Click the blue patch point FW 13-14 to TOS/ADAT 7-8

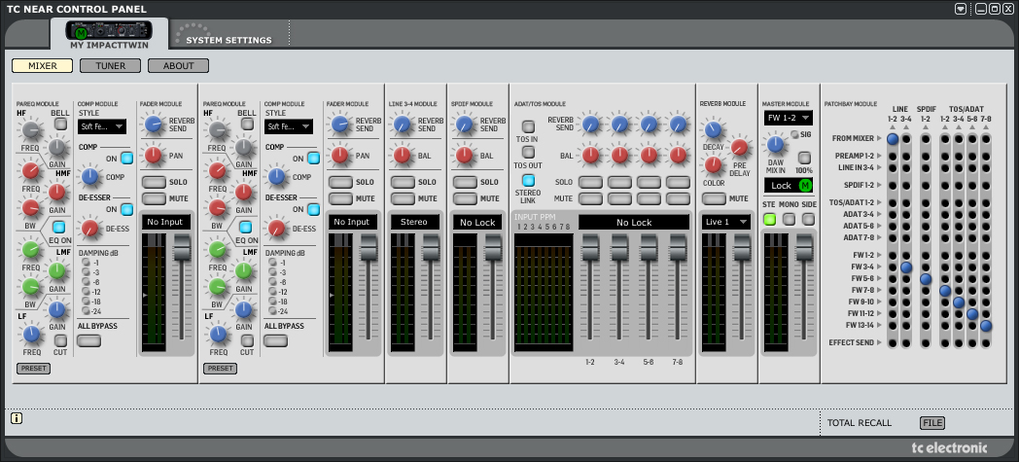click(x=986, y=326)
